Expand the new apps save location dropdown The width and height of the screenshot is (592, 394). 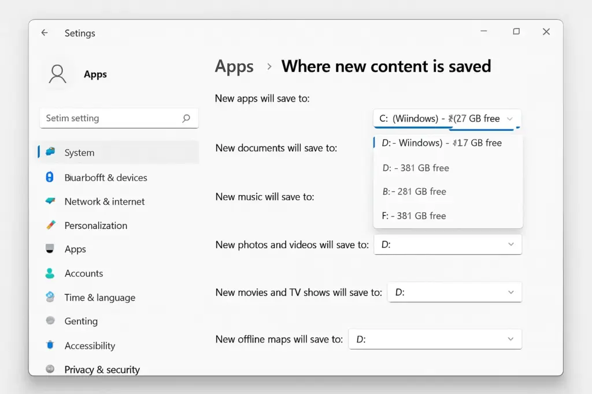pyautogui.click(x=447, y=119)
